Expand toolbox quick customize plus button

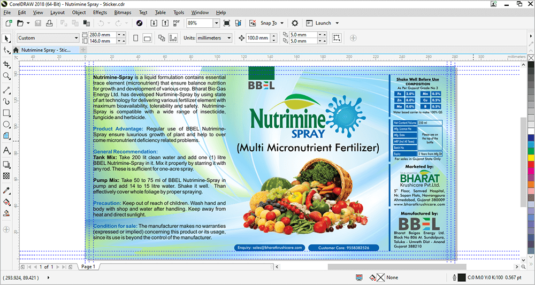pos(6,229)
